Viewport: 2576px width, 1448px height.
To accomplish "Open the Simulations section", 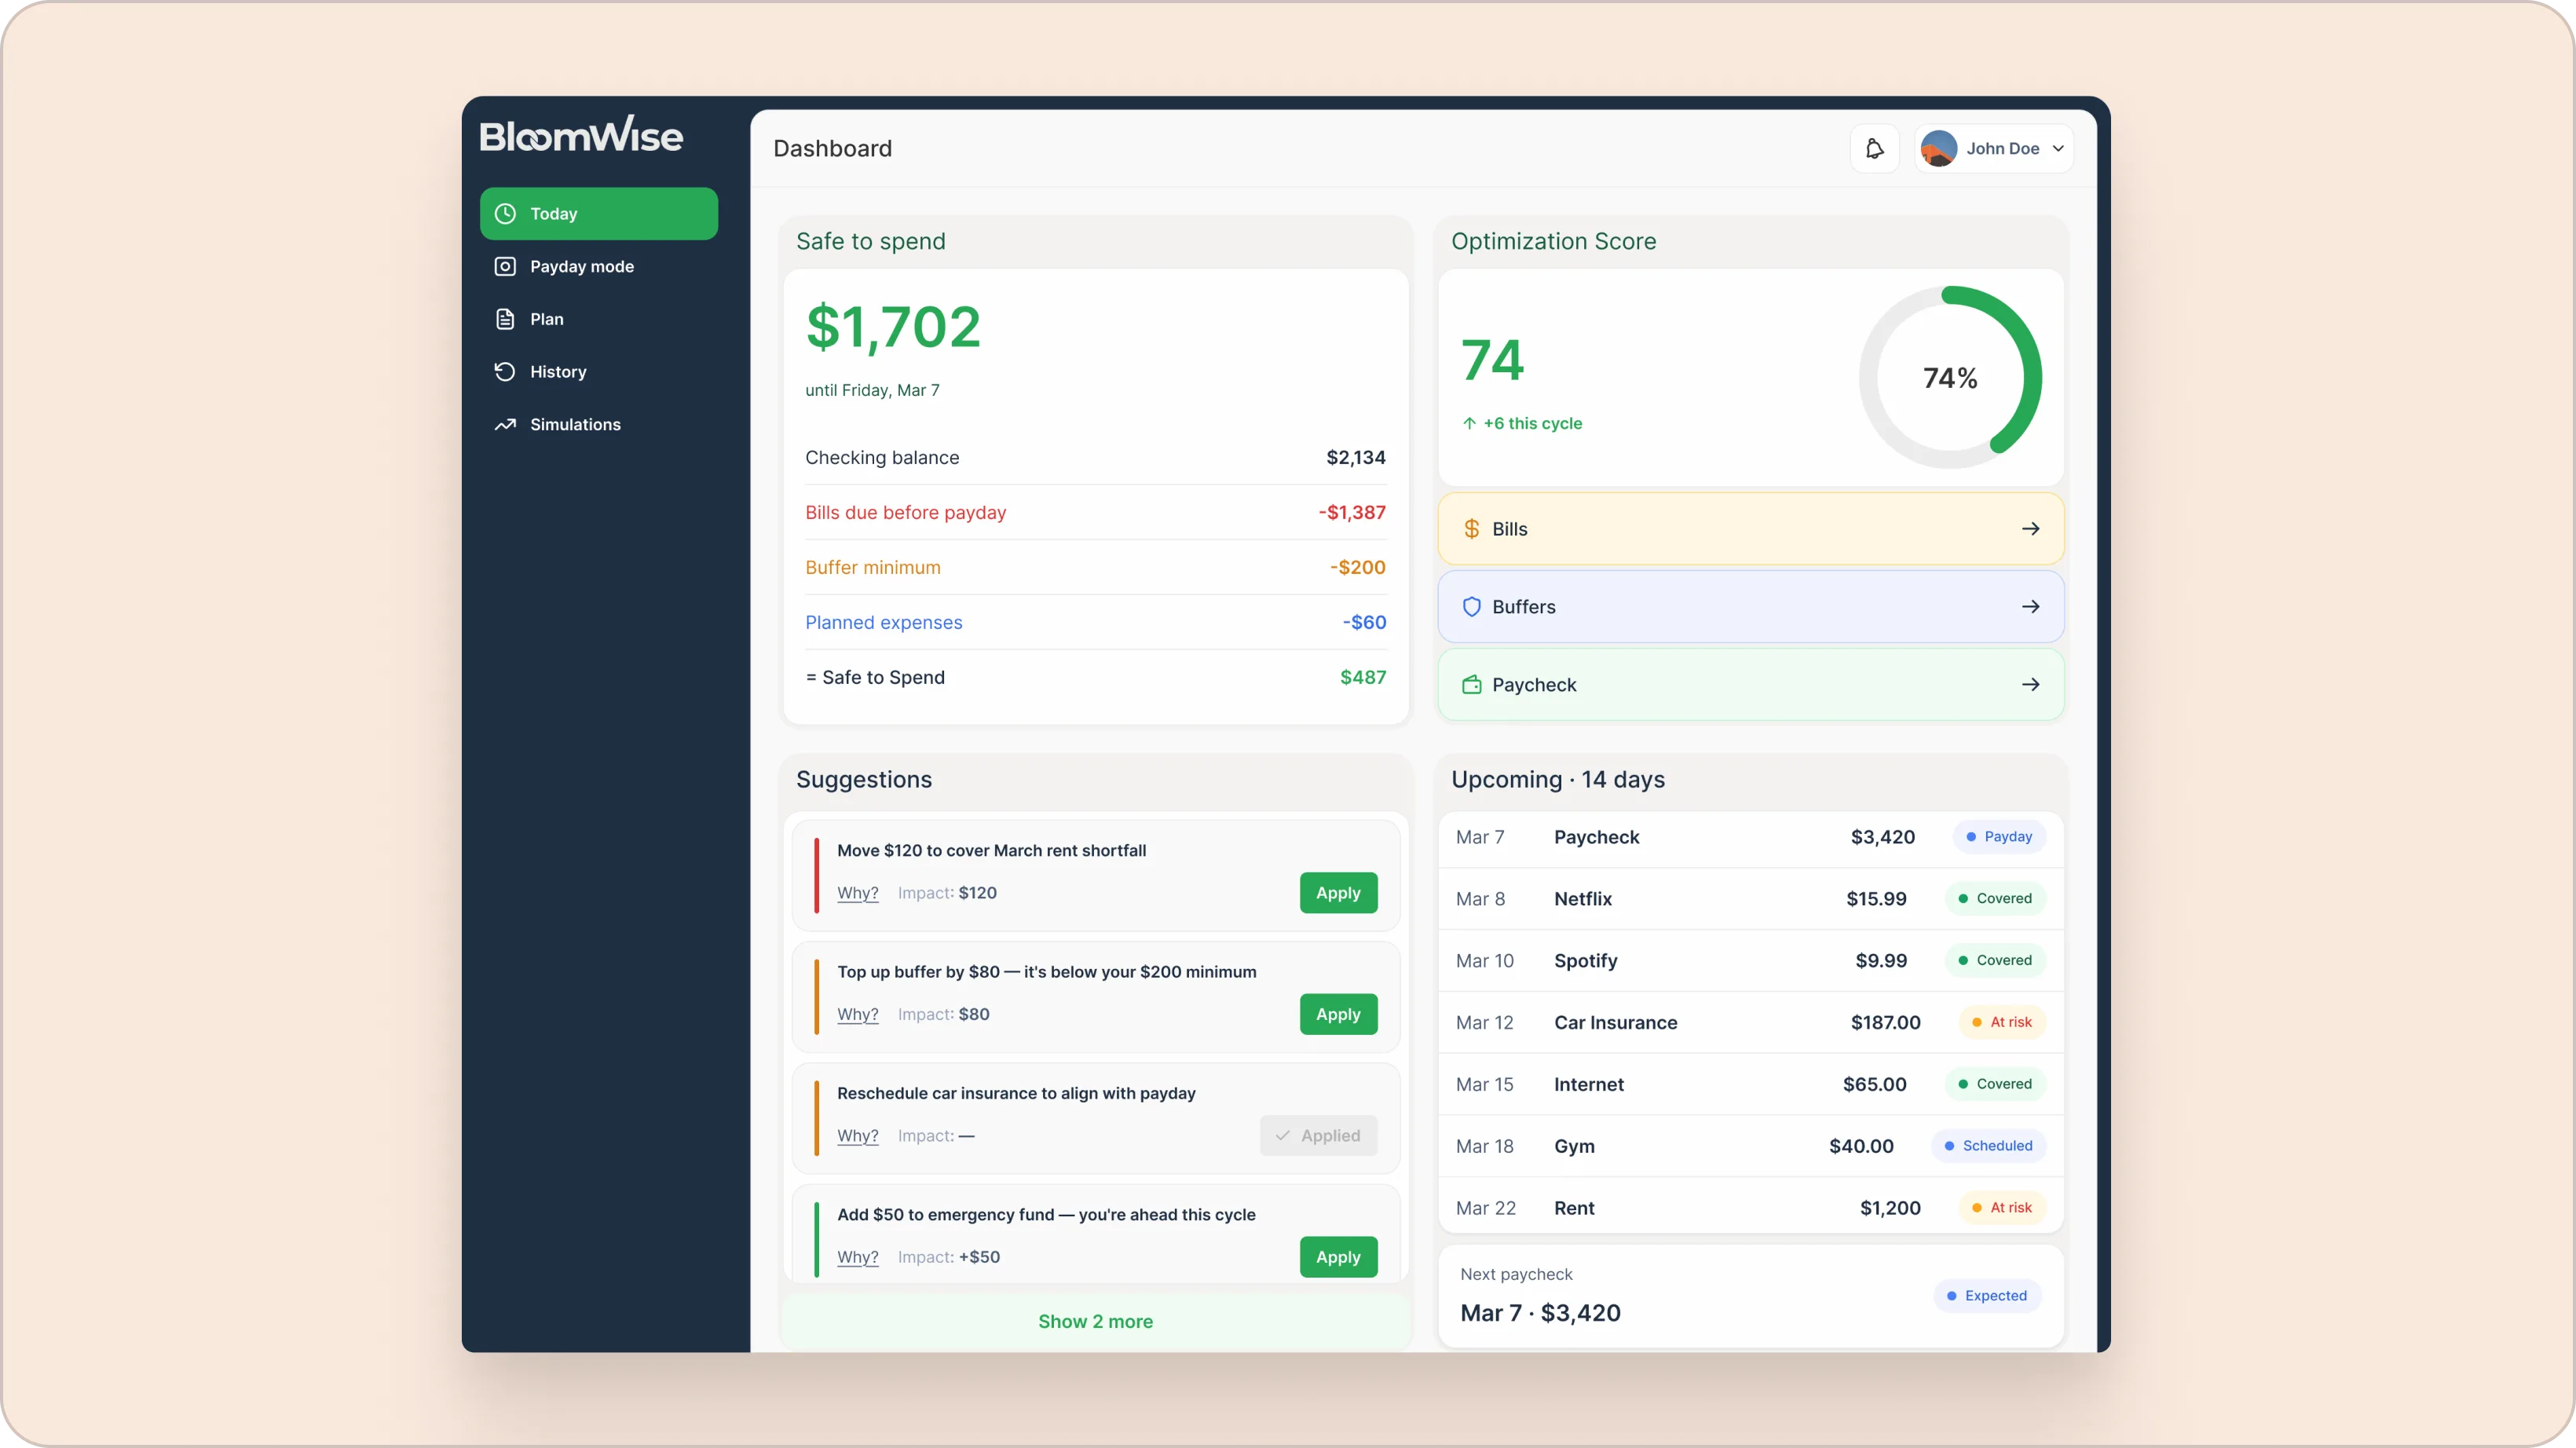I will click(x=598, y=424).
